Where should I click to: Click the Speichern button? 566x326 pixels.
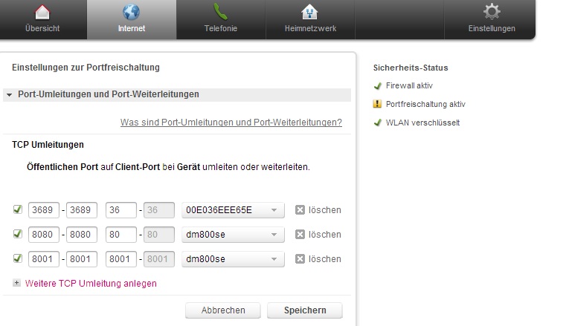(305, 310)
